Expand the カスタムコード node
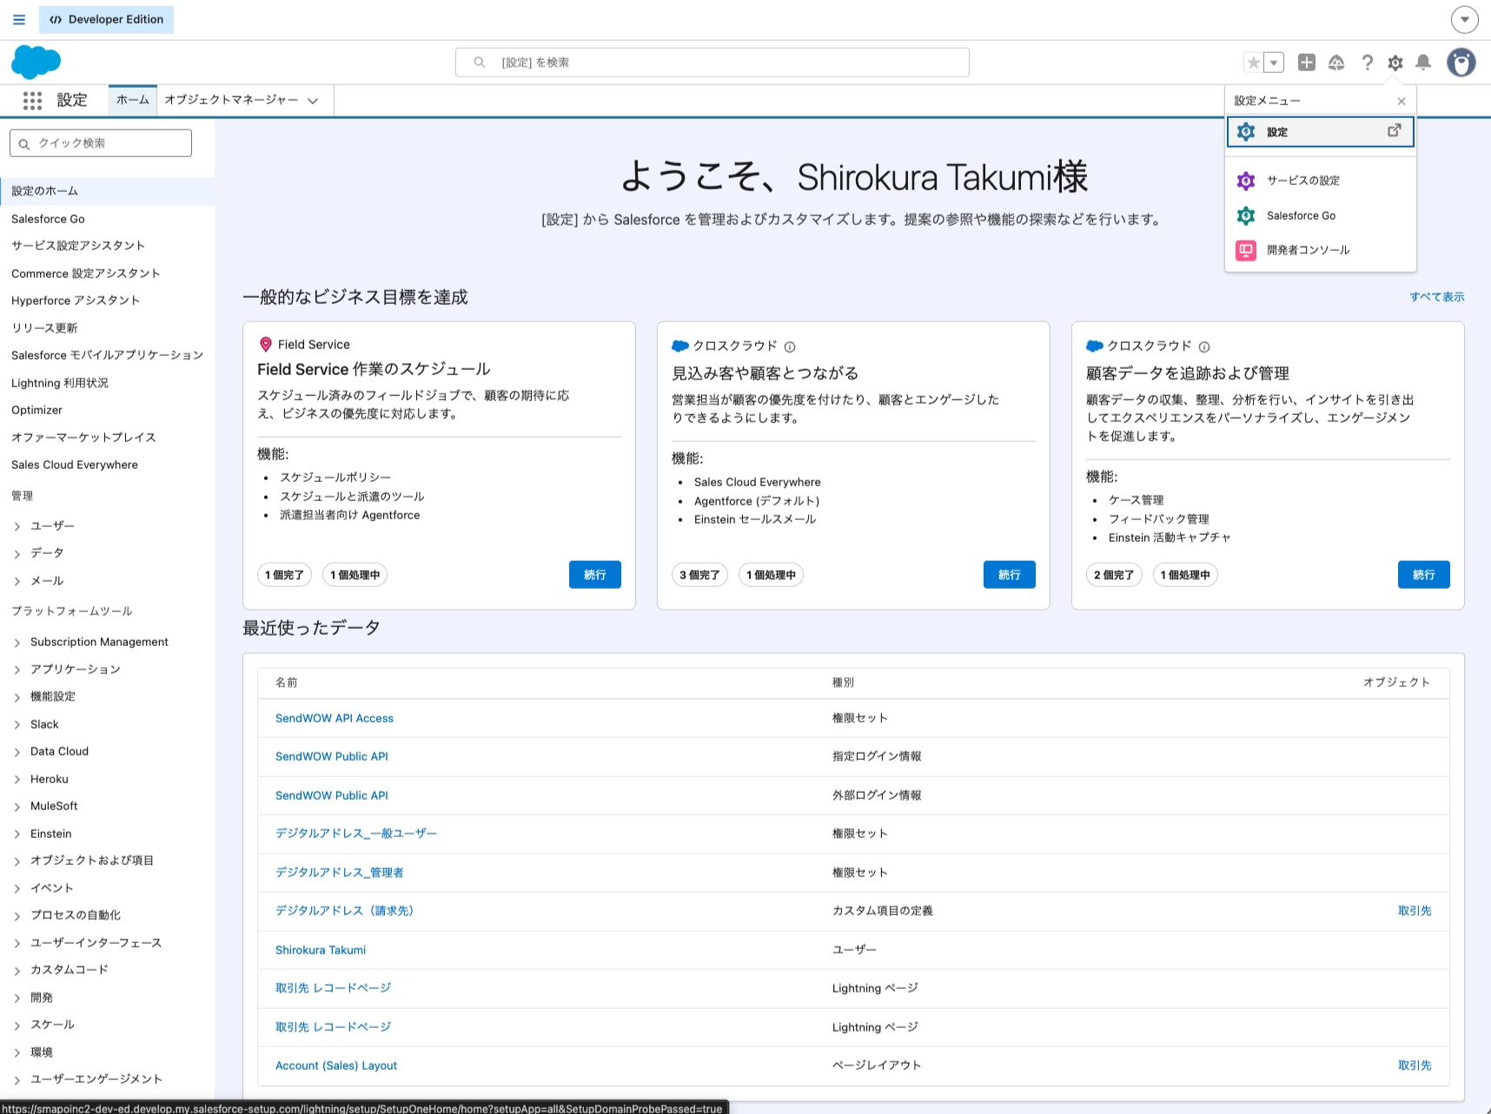The width and height of the screenshot is (1491, 1114). 17,971
